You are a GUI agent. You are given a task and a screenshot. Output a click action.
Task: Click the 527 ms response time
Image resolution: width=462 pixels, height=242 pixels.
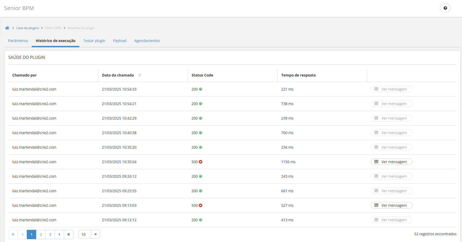coord(287,205)
